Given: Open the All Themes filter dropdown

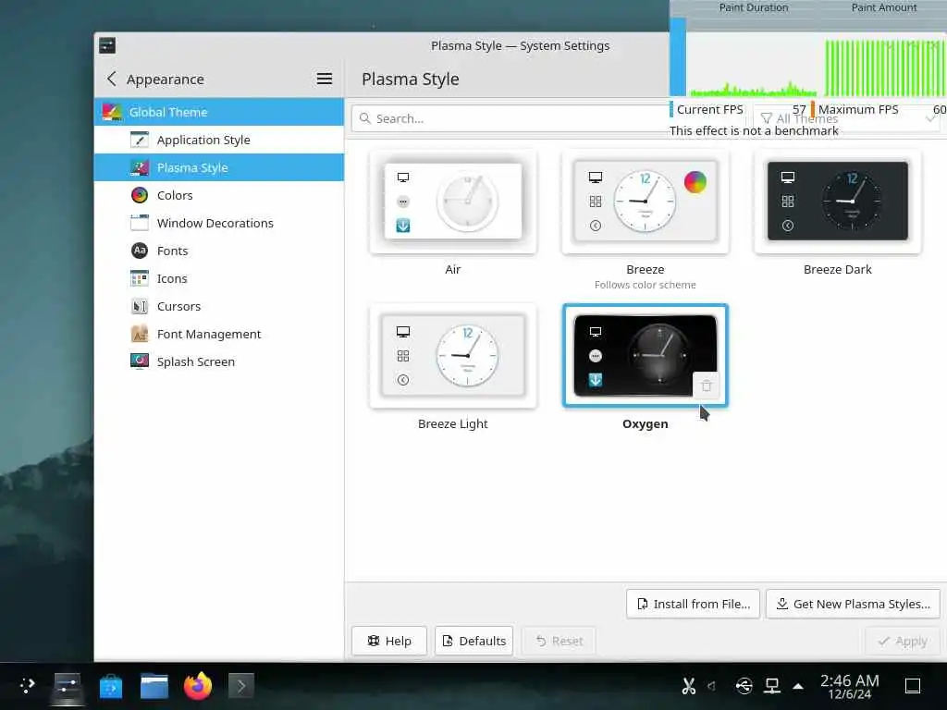Looking at the screenshot, I should point(847,119).
